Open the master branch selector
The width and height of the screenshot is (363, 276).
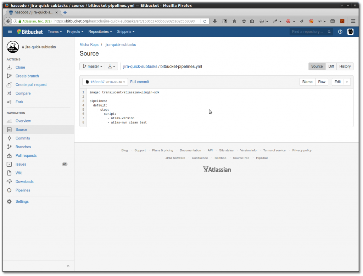point(92,66)
